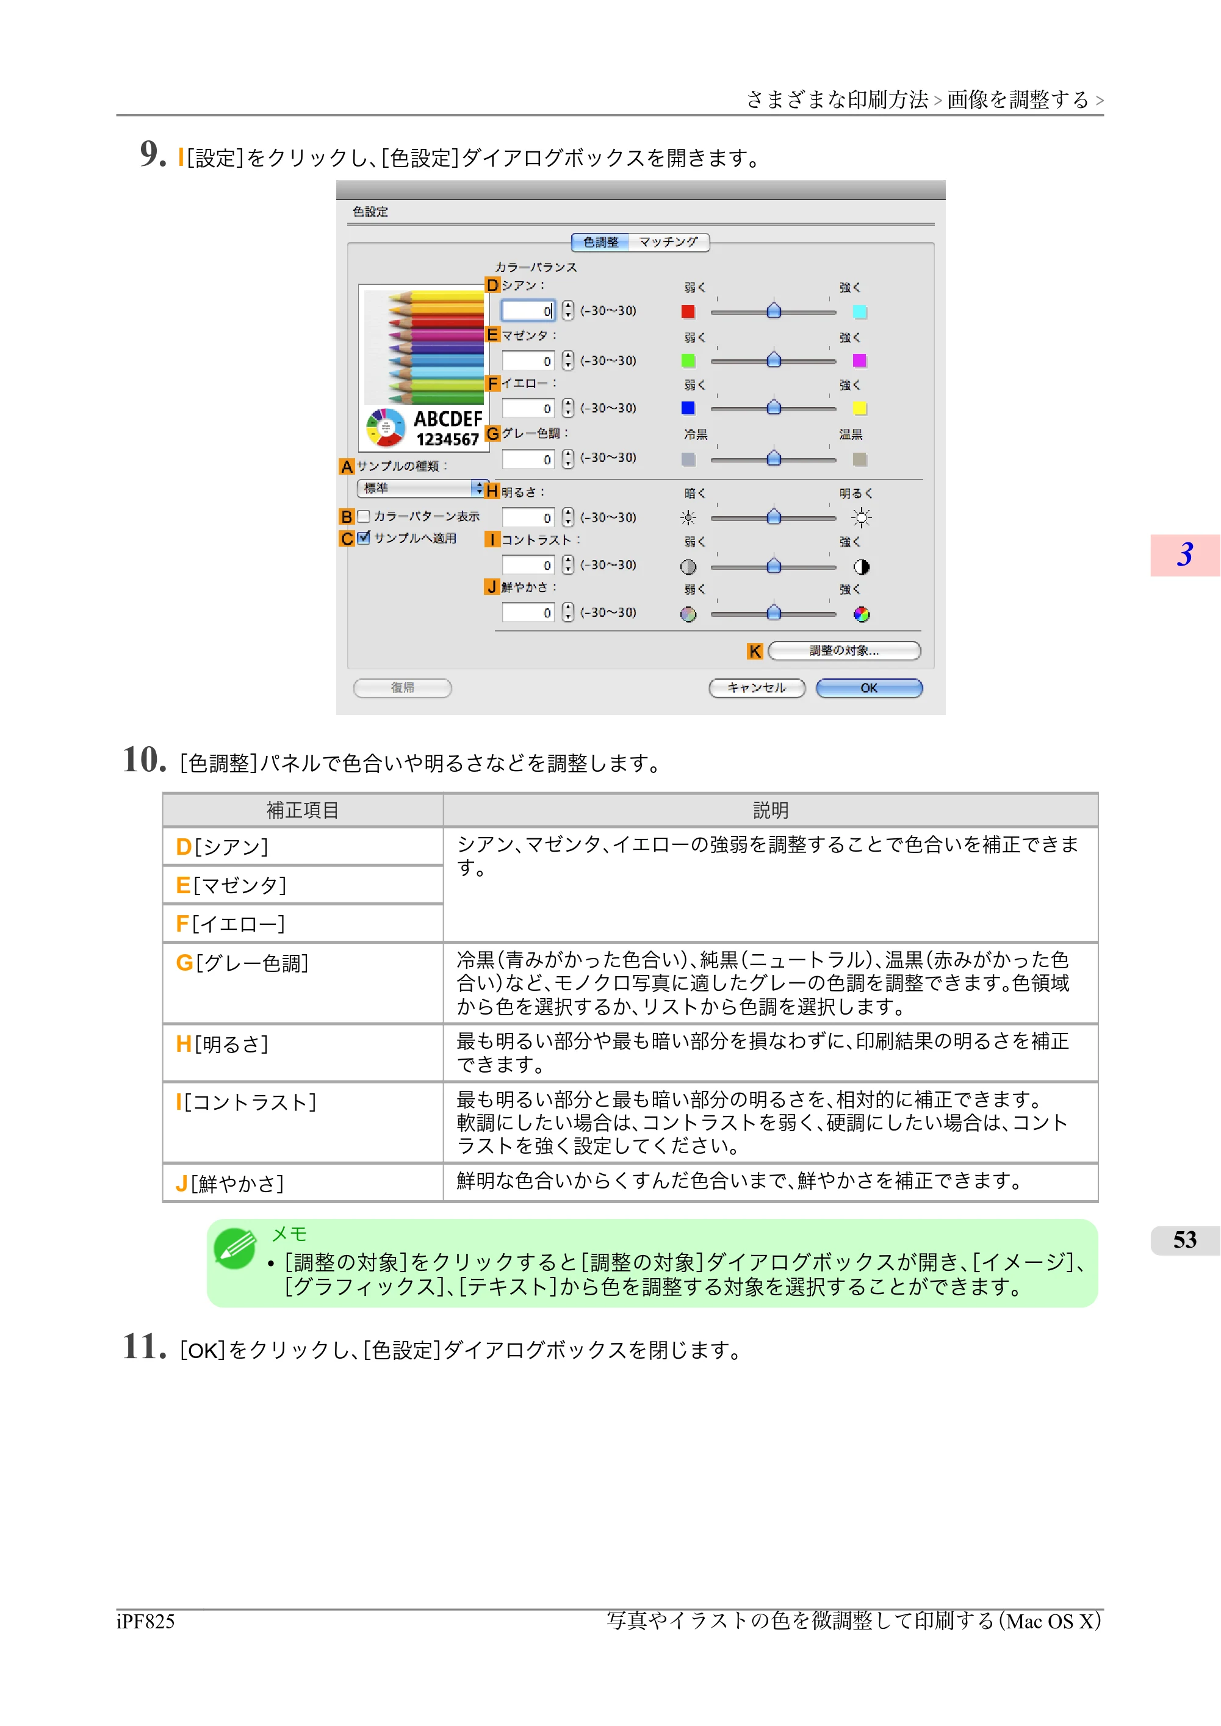Click the 鮮やかさ slider handle
Viewport: 1221px width, 1726px height.
[x=774, y=613]
